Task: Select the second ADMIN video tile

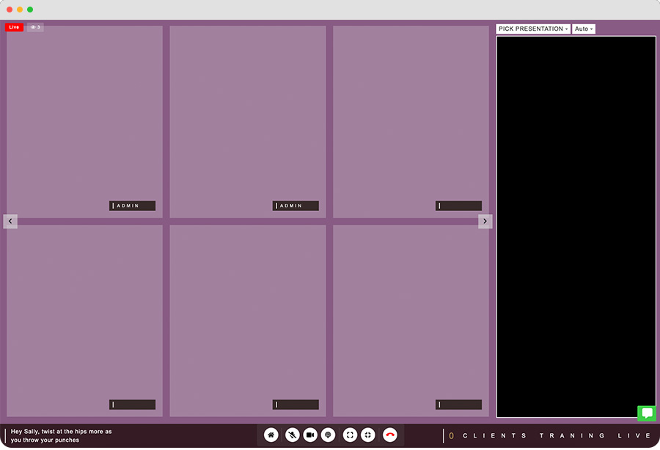Action: [248, 122]
